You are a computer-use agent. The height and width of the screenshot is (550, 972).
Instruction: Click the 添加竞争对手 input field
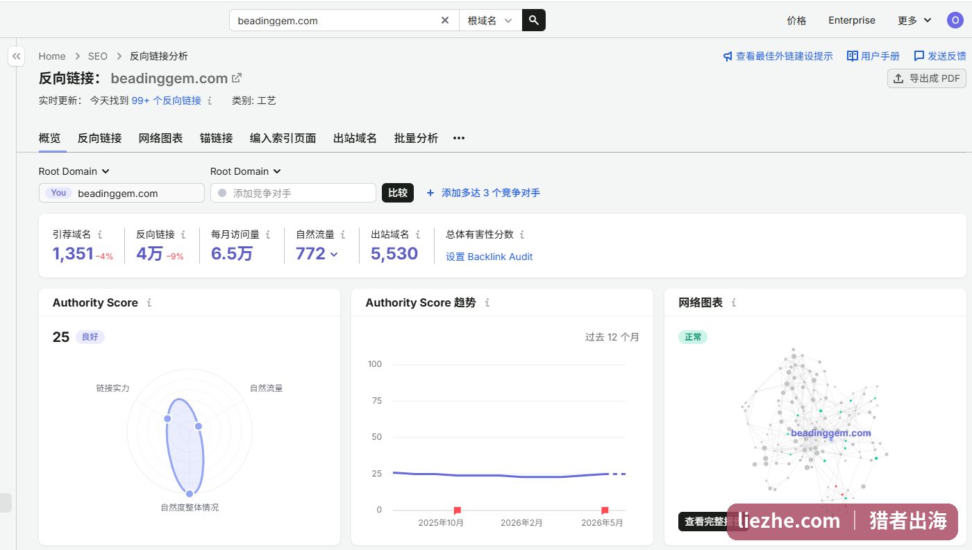coord(293,193)
